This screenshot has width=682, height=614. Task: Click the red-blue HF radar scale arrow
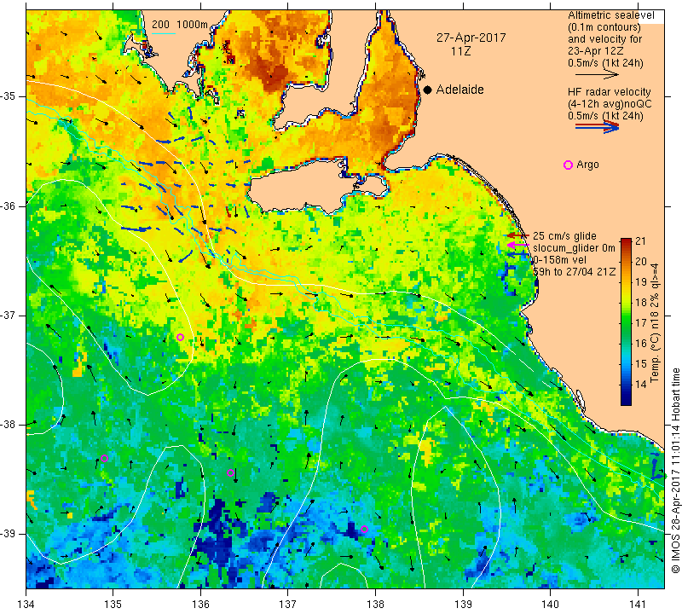[597, 126]
